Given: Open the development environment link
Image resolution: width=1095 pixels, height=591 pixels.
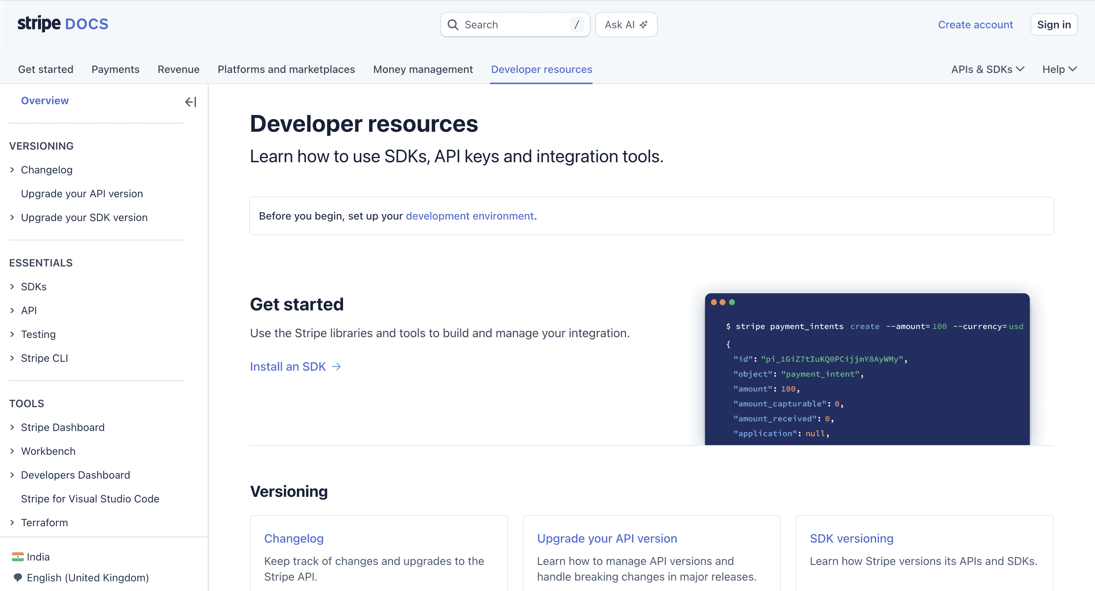Looking at the screenshot, I should [x=470, y=216].
